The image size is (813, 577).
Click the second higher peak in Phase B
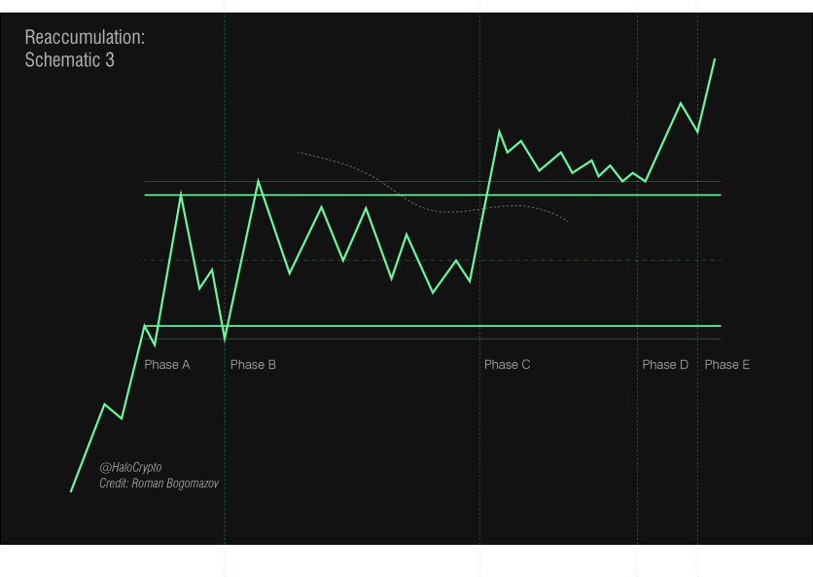click(x=259, y=181)
